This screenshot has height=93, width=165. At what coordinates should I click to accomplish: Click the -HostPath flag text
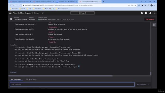click(52, 32)
